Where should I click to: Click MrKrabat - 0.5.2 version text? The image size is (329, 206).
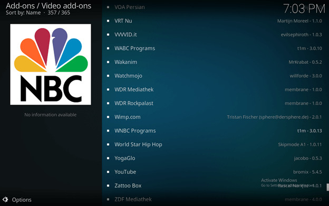(x=305, y=62)
